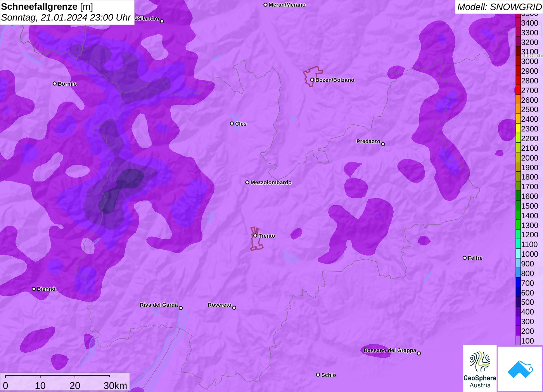Click the Riva del Garda marker dot

tap(181, 308)
